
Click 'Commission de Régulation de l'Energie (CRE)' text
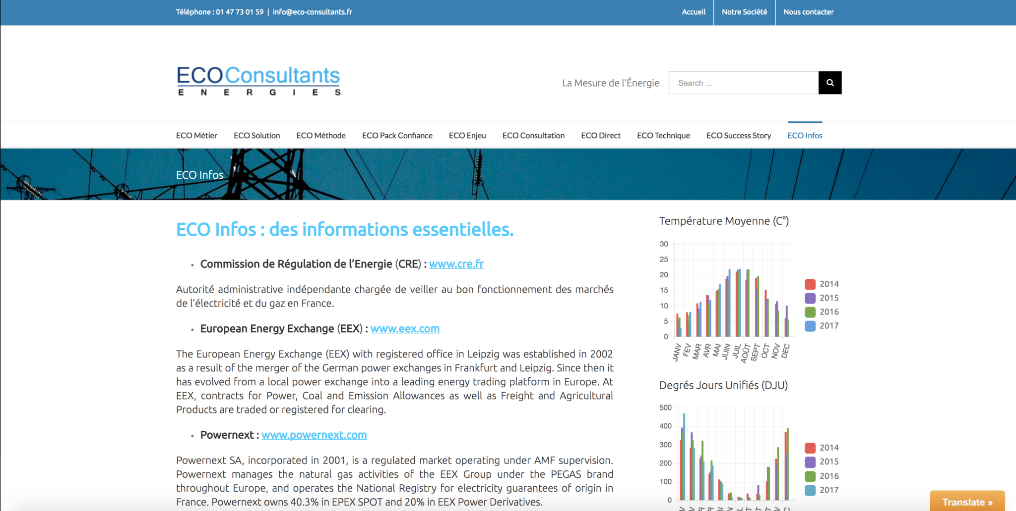click(310, 264)
